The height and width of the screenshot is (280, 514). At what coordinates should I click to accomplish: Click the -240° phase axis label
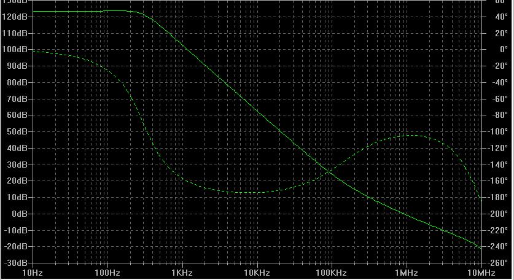coord(497,246)
